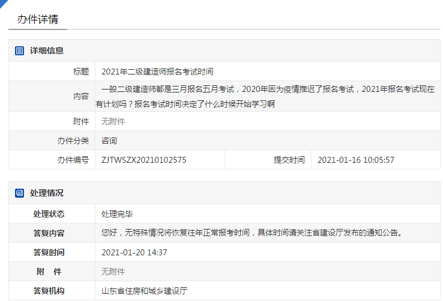Screen dimensions: 443x301
Task: Select reply time 2021-01-20 14:37
Action: [x=134, y=252]
